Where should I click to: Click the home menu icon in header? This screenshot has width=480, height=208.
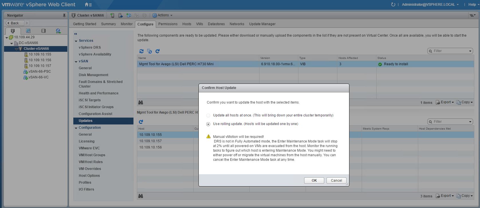(88, 5)
